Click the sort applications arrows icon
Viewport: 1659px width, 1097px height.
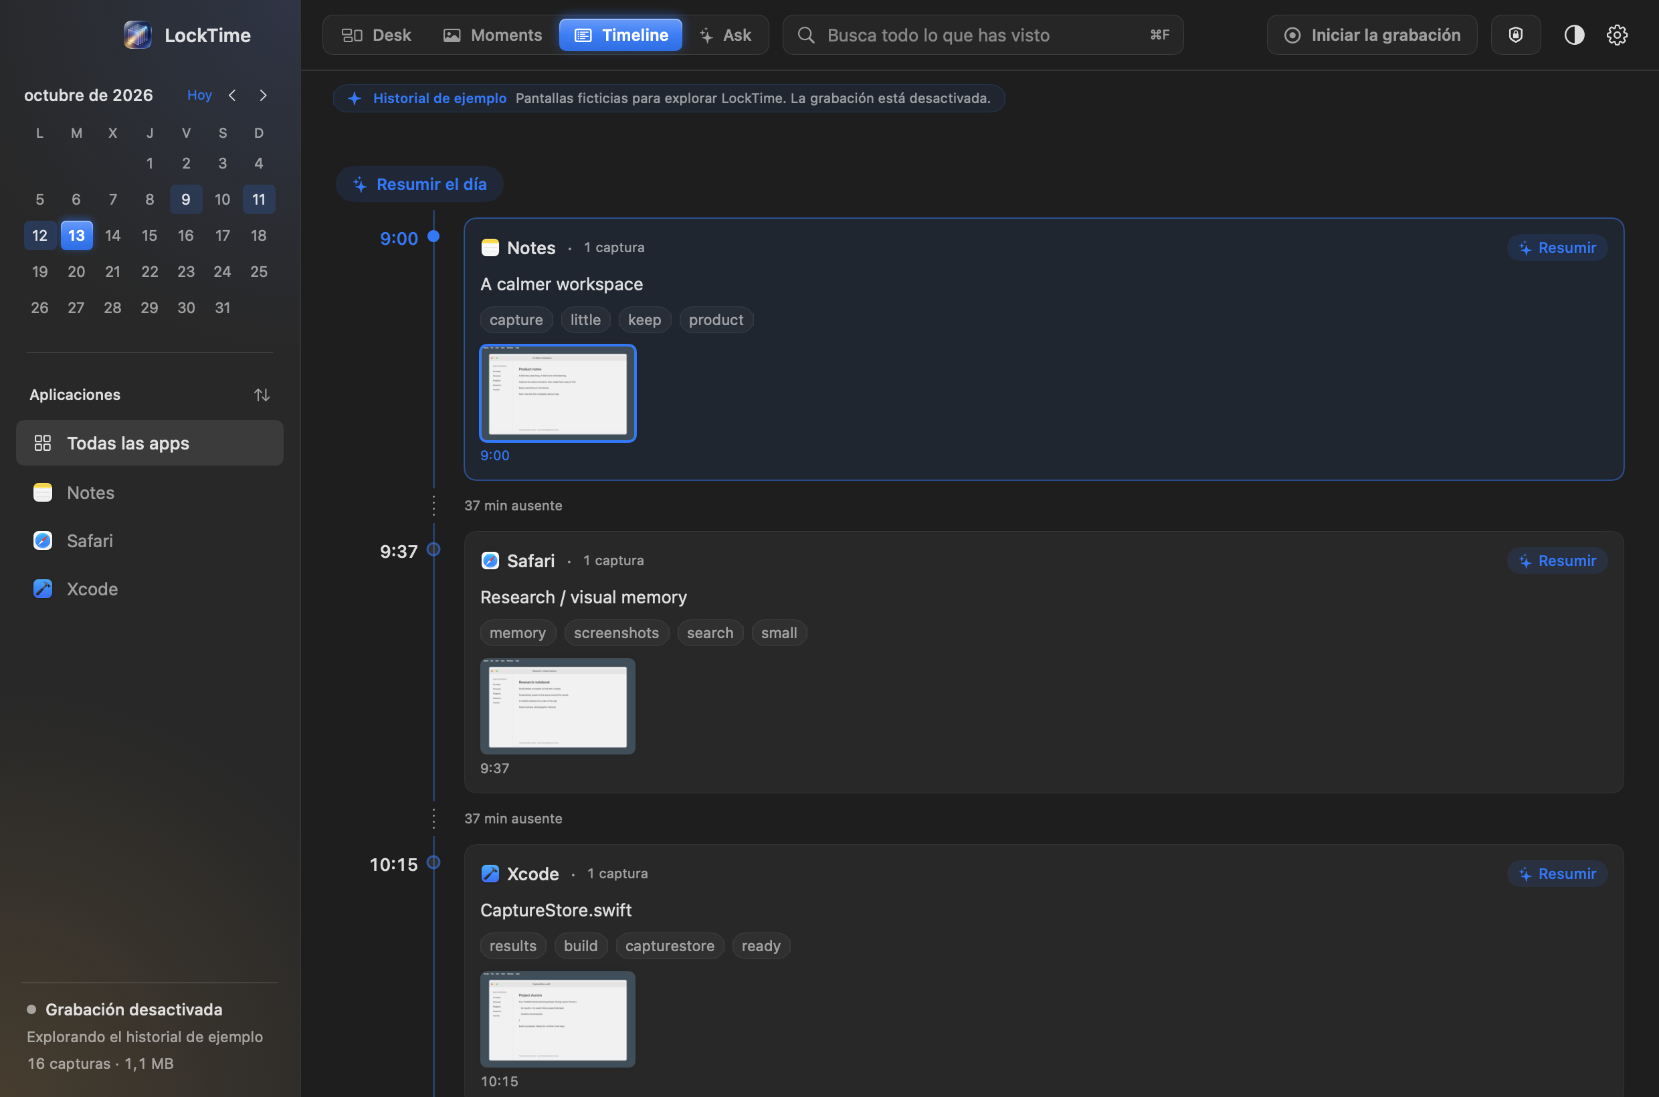click(x=262, y=395)
